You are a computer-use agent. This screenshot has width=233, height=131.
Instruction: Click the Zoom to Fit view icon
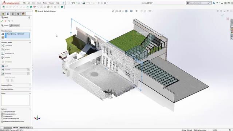tap(113, 11)
